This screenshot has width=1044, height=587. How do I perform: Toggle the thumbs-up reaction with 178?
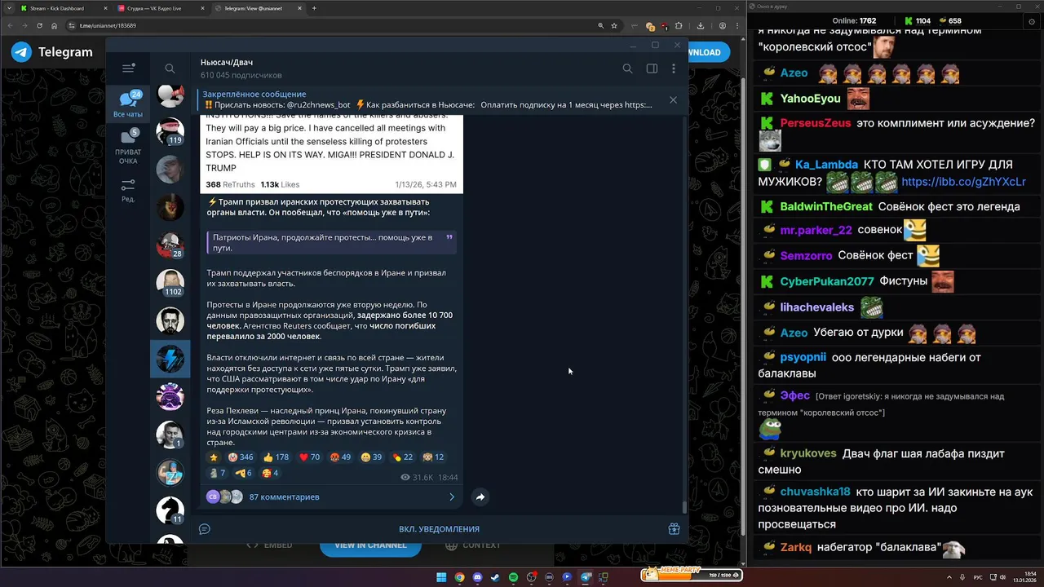[x=276, y=457]
